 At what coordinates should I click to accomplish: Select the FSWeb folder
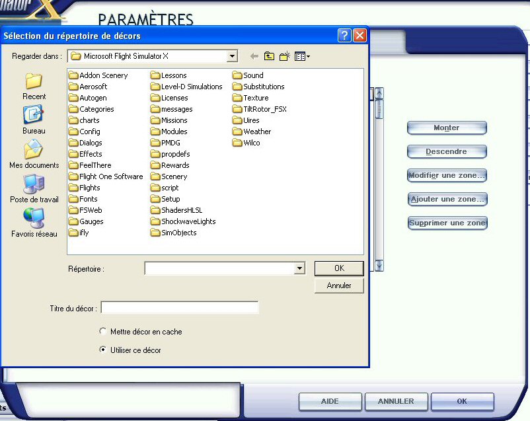click(85, 210)
